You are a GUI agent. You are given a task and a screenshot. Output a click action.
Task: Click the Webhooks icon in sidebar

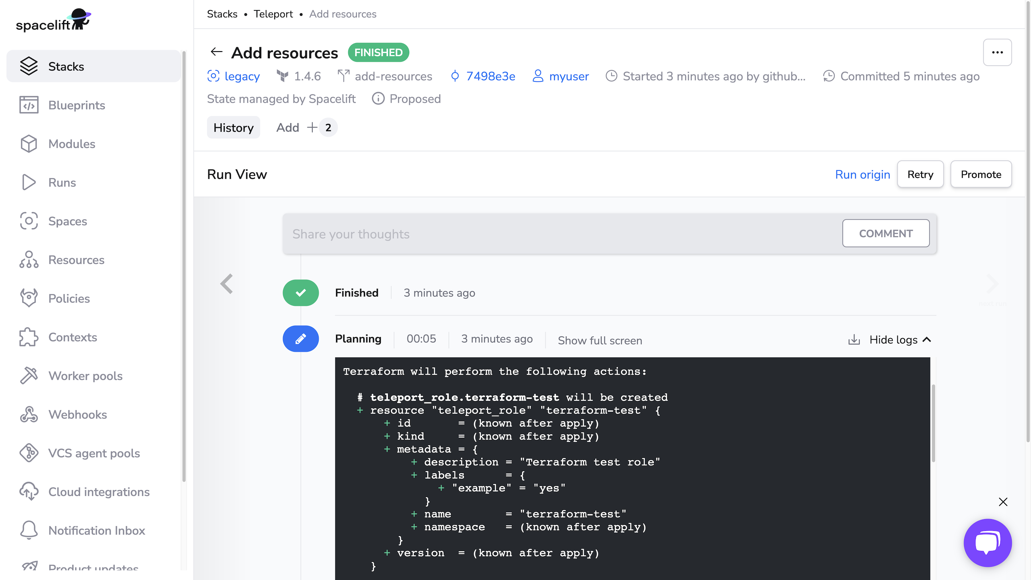28,414
